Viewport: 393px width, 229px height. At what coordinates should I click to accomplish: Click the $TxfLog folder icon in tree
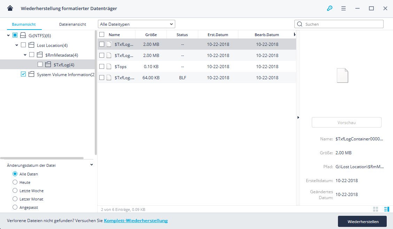tap(48, 65)
